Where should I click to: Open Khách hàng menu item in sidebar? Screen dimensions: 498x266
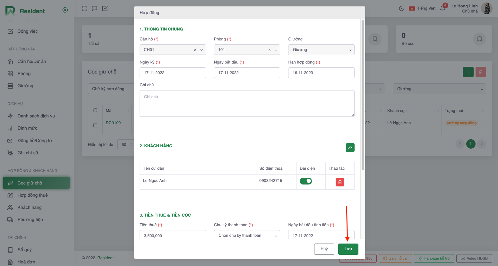[30, 207]
